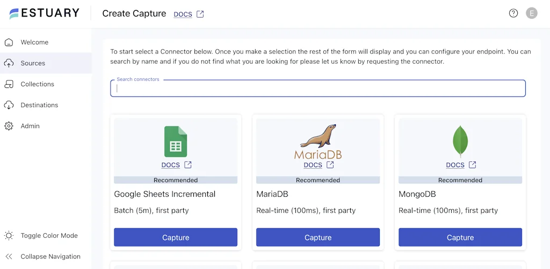
Task: Focus the Search connectors input field
Action: click(318, 88)
